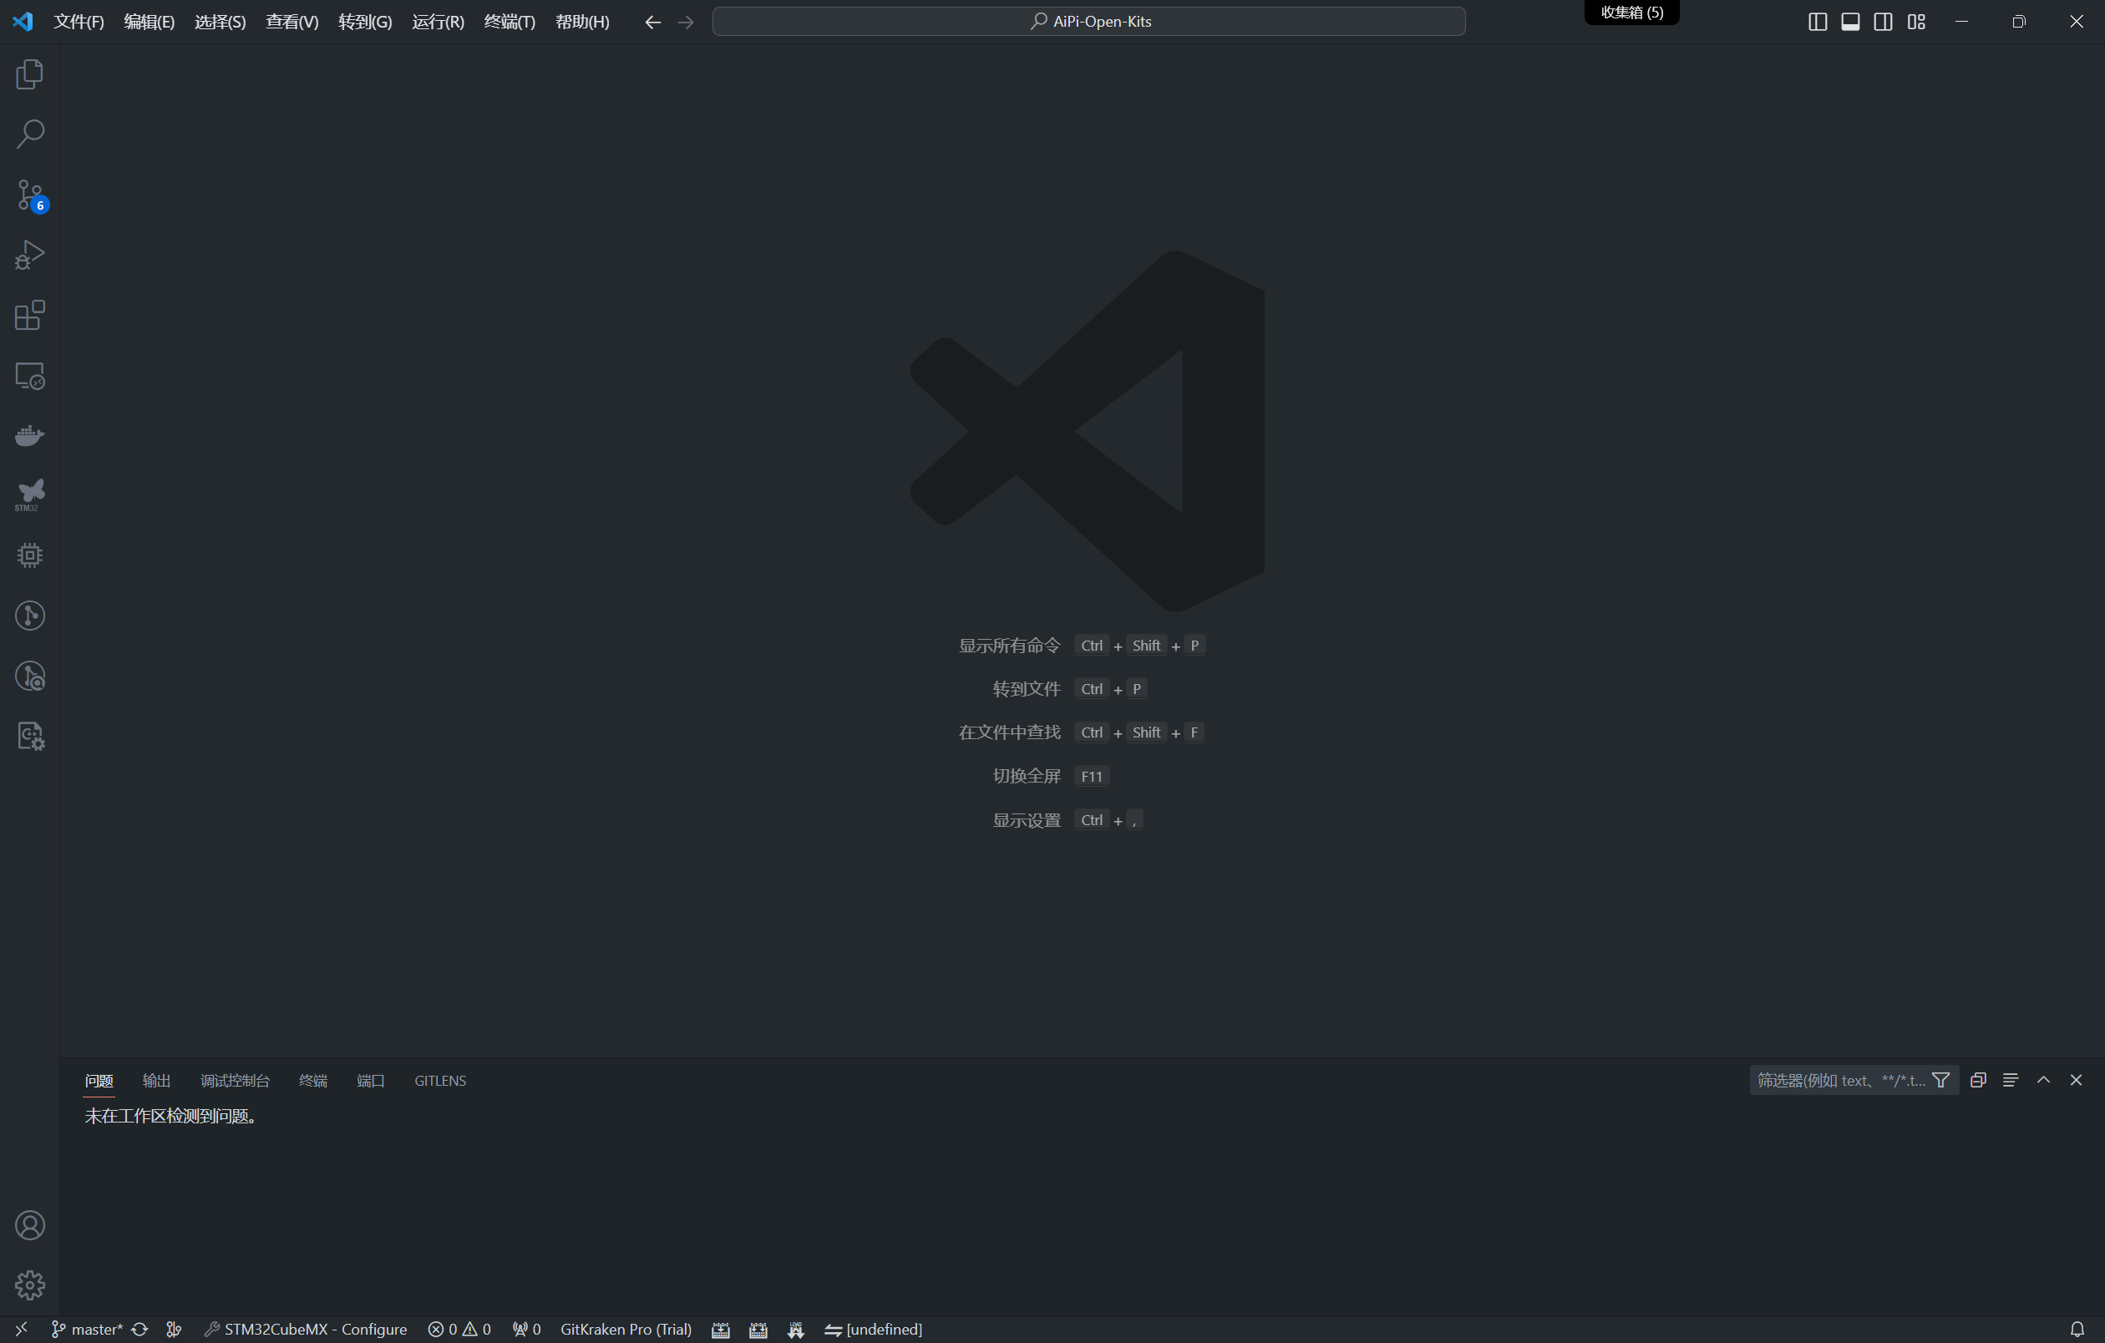
Task: Open the GitLens Inspect view
Action: [30, 677]
